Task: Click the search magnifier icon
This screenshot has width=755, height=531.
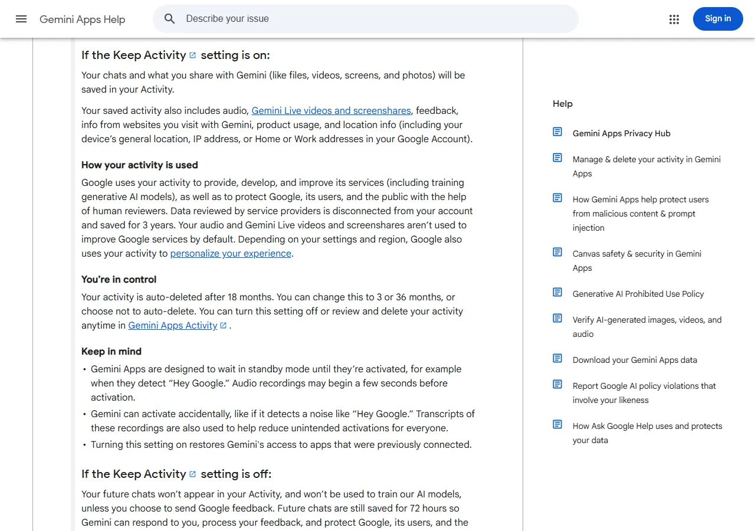Action: tap(170, 19)
